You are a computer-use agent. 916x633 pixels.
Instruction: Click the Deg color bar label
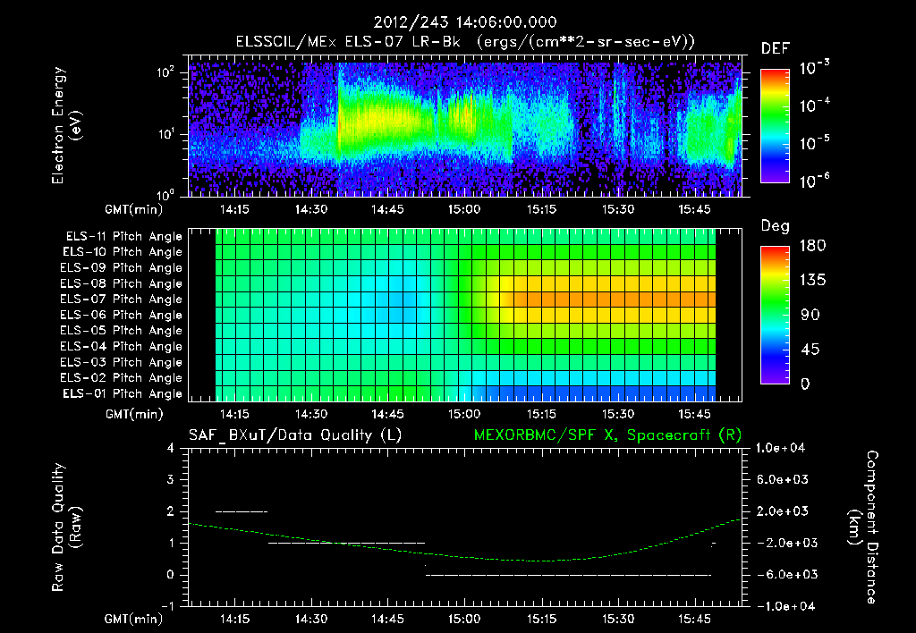(x=775, y=226)
